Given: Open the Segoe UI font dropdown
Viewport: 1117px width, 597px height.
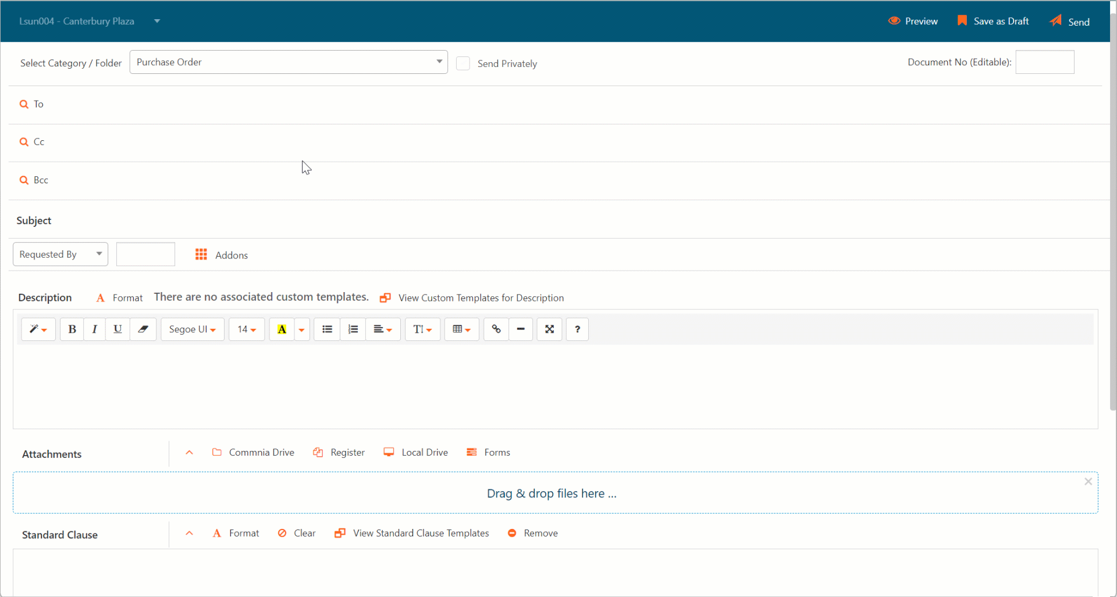Looking at the screenshot, I should click(x=192, y=329).
